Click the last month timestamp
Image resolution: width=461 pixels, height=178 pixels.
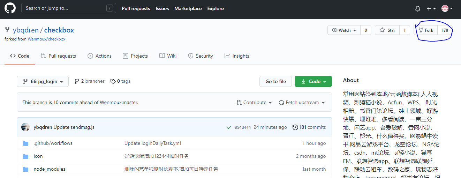click(x=315, y=169)
